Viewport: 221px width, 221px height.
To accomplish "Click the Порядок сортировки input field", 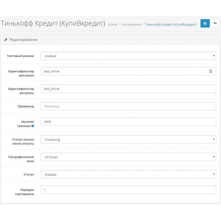I will click(128, 190).
